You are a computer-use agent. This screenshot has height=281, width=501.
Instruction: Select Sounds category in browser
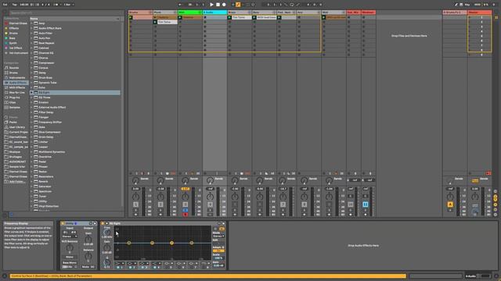14,68
